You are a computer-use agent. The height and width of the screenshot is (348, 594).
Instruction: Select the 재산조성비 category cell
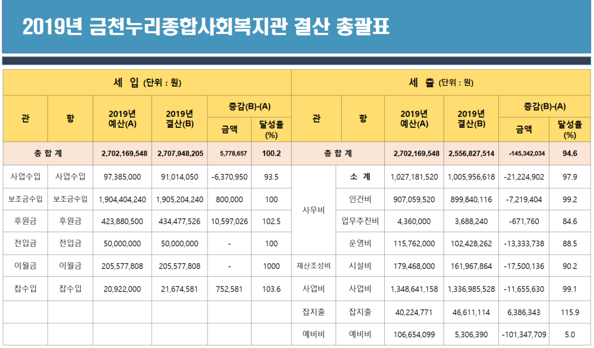pyautogui.click(x=316, y=266)
